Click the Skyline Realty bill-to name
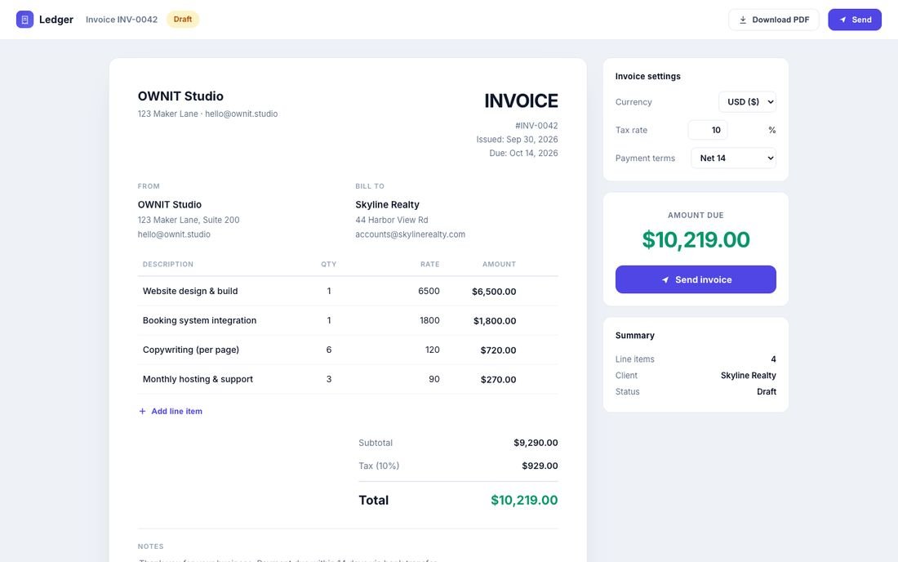 (x=387, y=204)
